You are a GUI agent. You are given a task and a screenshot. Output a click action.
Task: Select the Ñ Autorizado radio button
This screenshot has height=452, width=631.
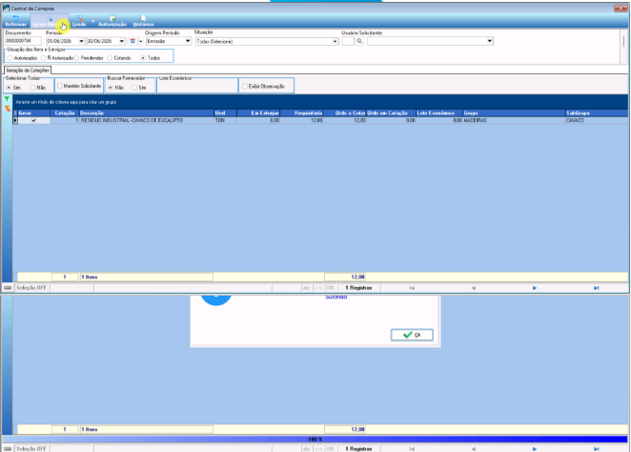click(43, 58)
